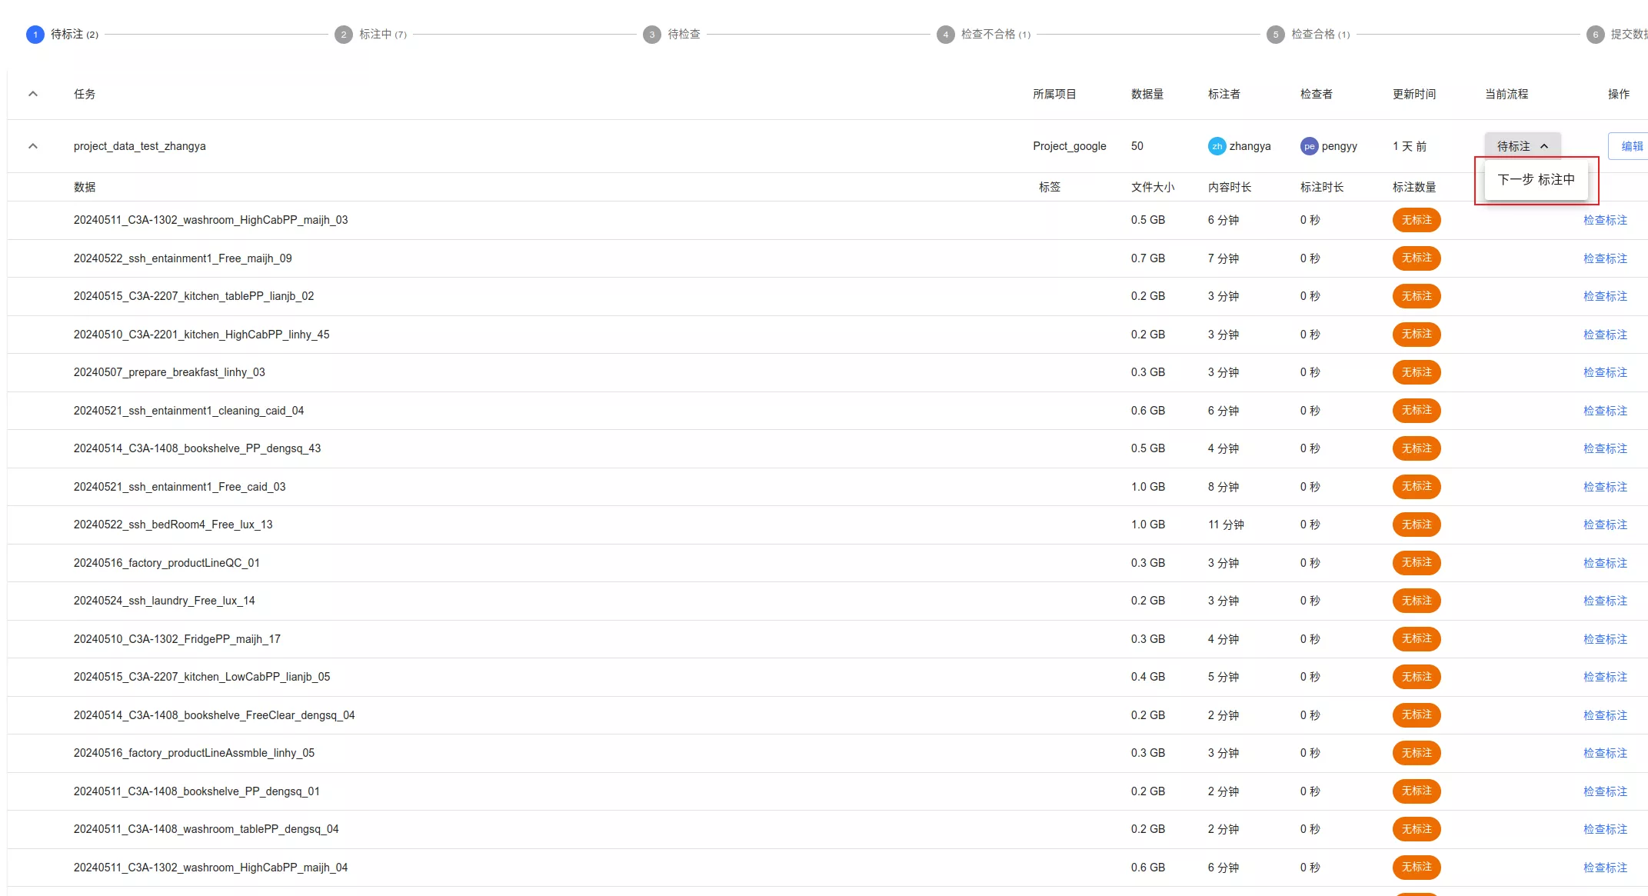Click step 6 circle 提交数据
Screen dimensions: 1648x896
1595,35
